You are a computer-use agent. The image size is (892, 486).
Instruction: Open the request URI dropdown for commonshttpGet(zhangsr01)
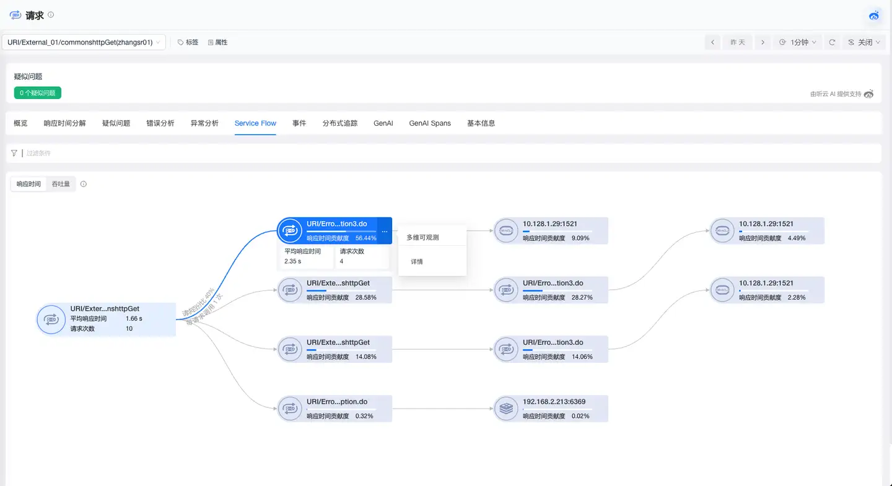[85, 42]
